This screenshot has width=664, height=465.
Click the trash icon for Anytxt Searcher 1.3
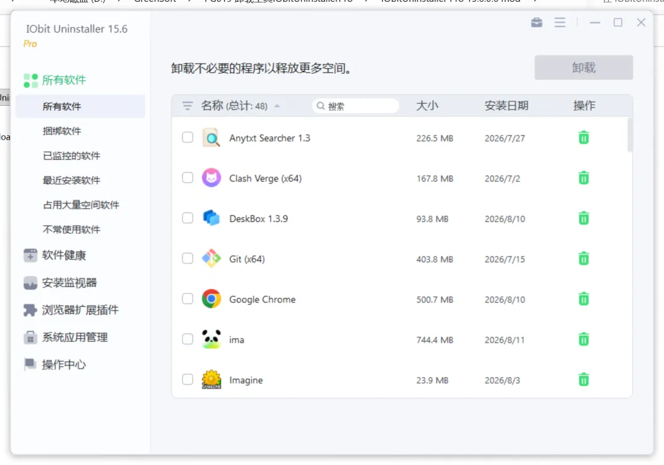[x=583, y=138]
